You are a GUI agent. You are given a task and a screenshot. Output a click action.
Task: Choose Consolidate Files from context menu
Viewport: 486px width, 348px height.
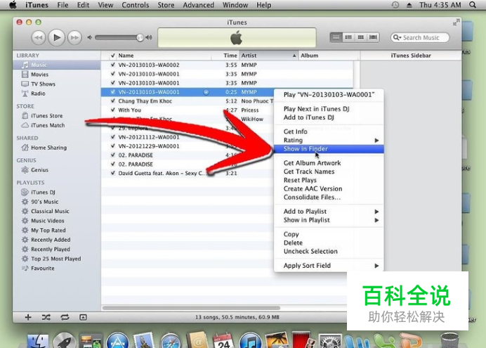tap(329, 198)
